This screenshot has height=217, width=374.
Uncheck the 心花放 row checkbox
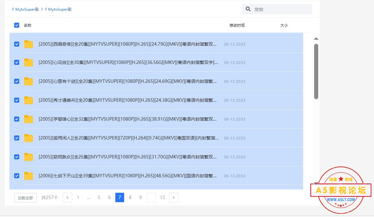(17, 62)
